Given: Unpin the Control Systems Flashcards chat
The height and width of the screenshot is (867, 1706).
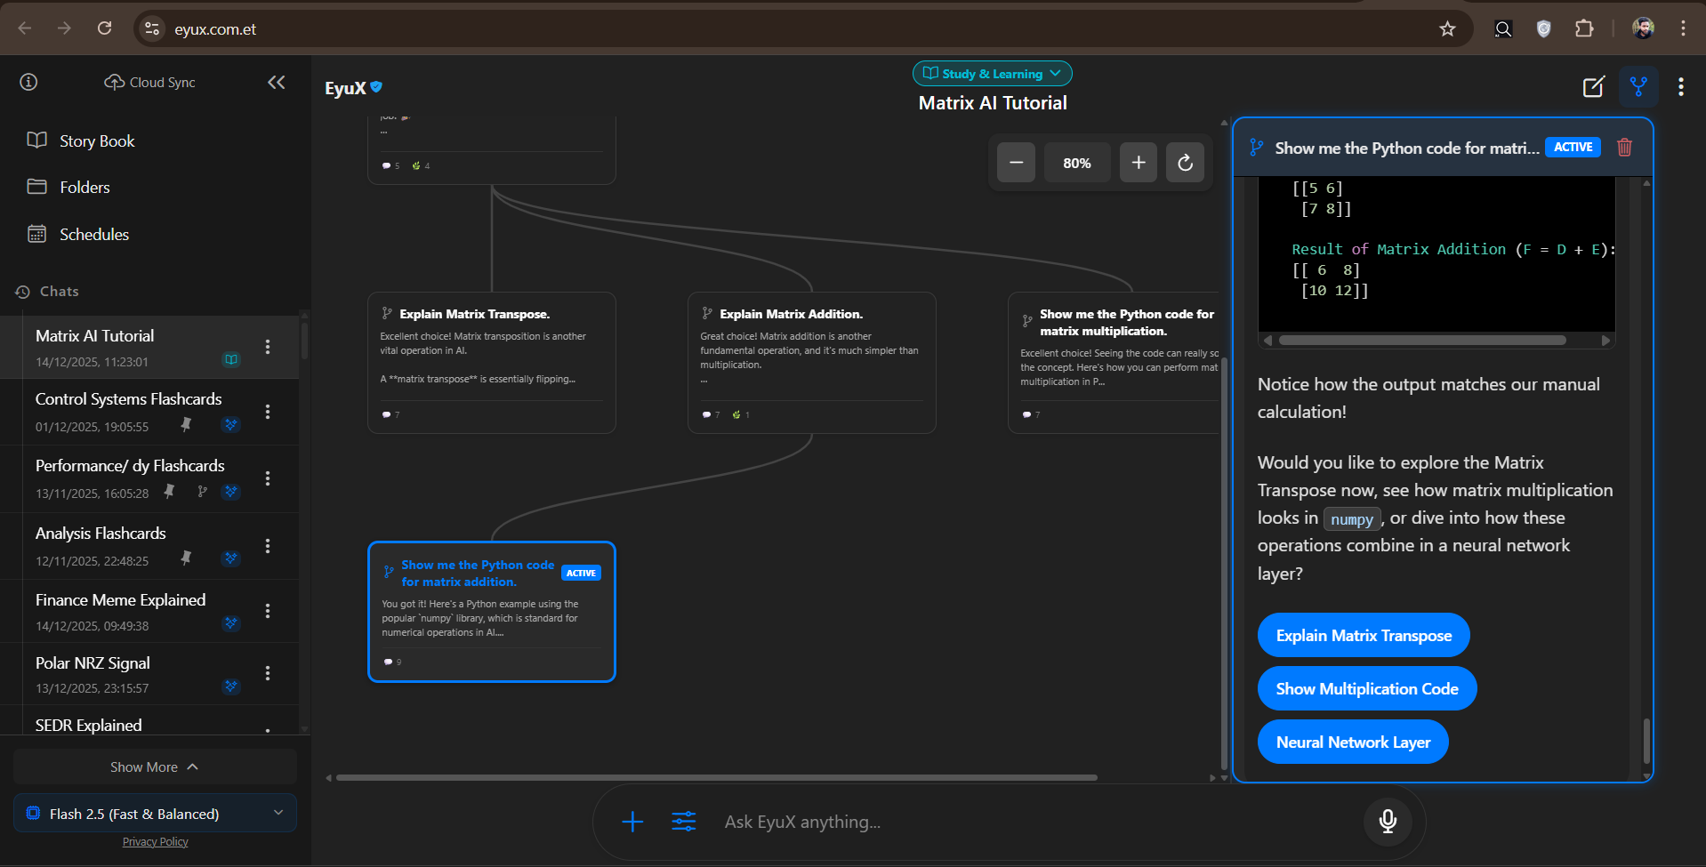Looking at the screenshot, I should (x=187, y=424).
